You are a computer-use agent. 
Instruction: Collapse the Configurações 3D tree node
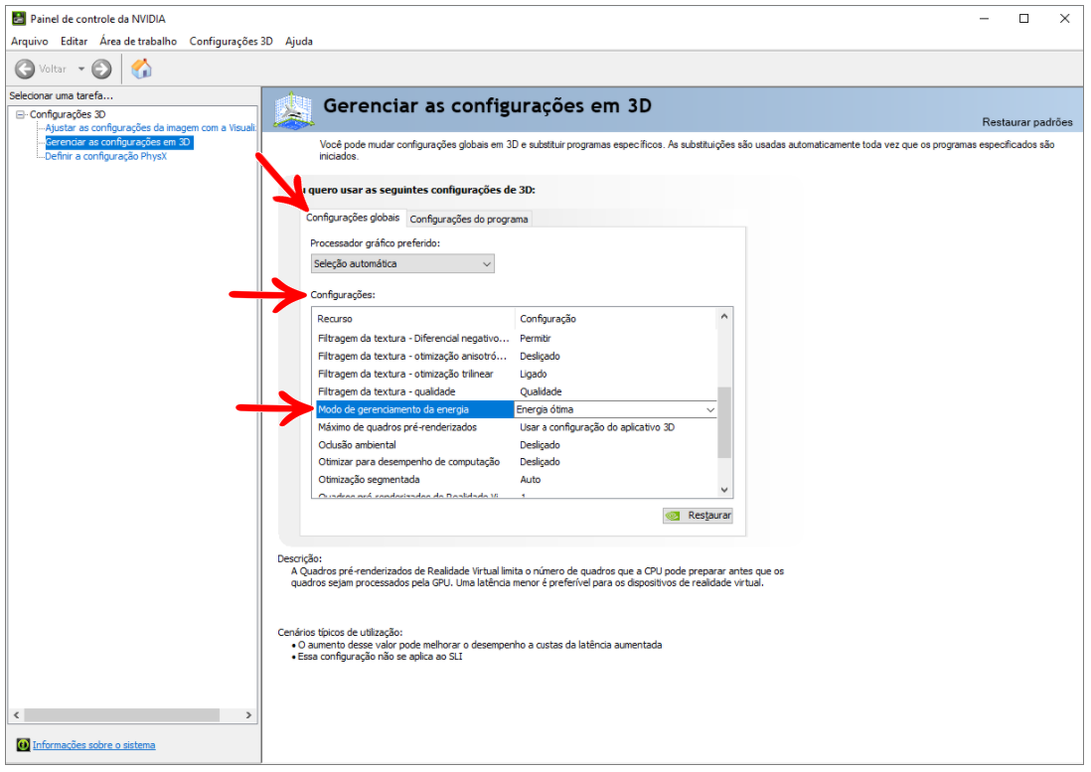(x=20, y=114)
